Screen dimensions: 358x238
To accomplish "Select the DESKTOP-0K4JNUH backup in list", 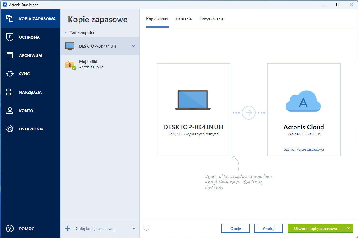I will [100, 46].
